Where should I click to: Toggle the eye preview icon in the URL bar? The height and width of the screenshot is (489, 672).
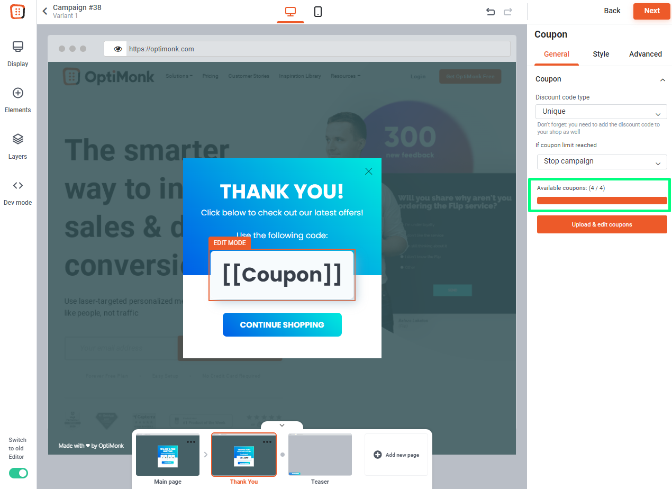coord(118,49)
